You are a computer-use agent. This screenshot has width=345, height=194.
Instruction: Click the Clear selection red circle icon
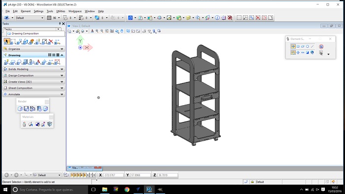coord(321,46)
